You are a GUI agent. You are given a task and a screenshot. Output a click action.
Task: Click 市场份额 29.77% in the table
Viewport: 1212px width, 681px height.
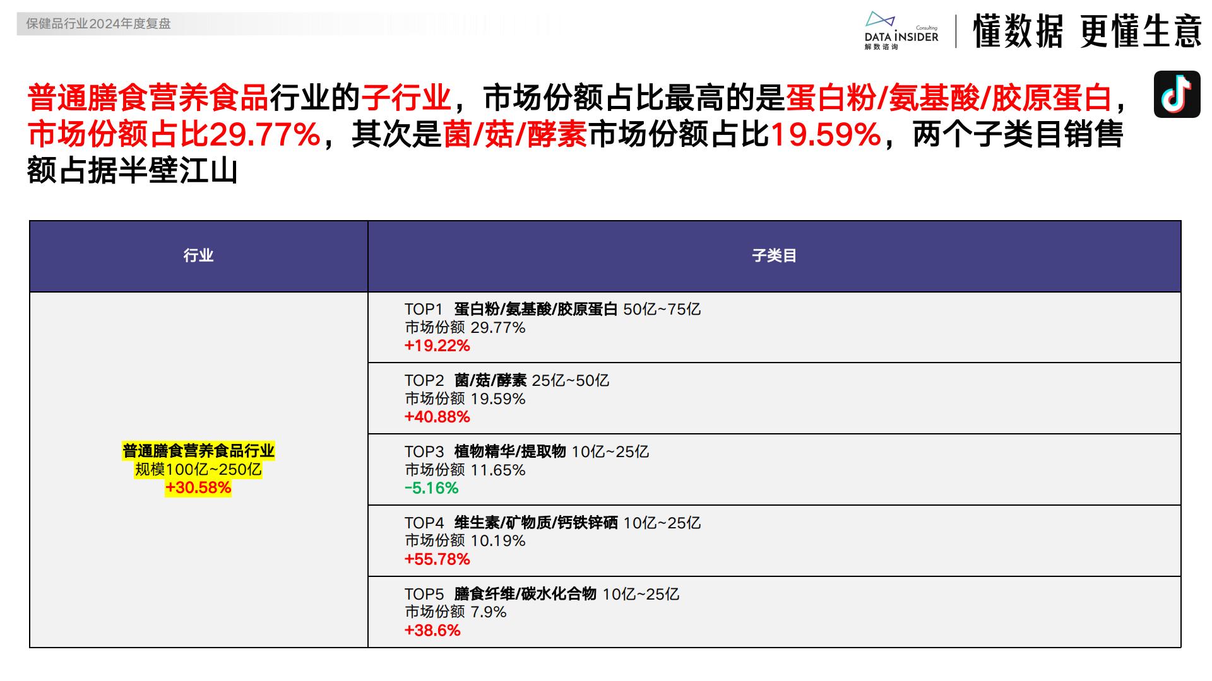(465, 327)
